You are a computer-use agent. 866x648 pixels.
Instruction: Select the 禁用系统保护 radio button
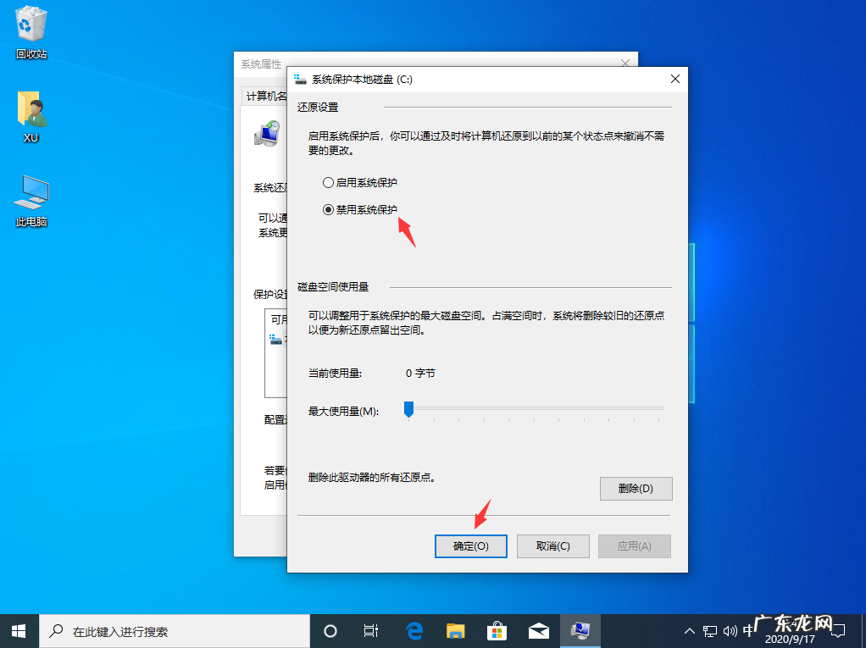coord(328,209)
